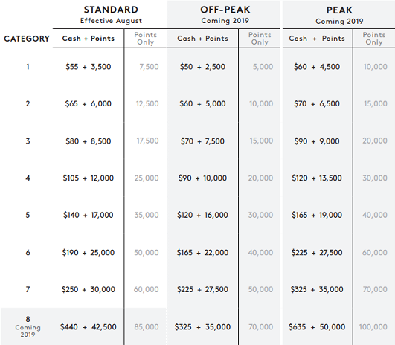The width and height of the screenshot is (395, 345).
Task: Select the $250 + 30,000 standard rate
Action: (x=89, y=289)
